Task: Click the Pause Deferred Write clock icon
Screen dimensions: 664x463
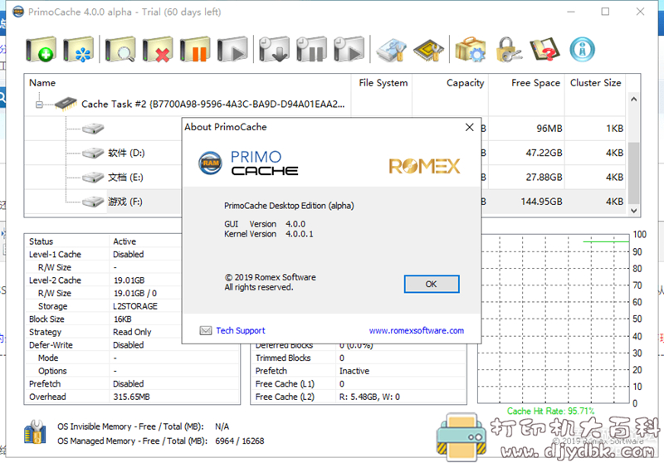Action: 311,50
